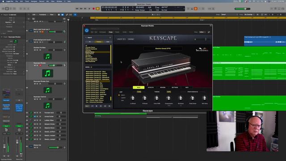Open the Keyscape Utility menu

122,39
